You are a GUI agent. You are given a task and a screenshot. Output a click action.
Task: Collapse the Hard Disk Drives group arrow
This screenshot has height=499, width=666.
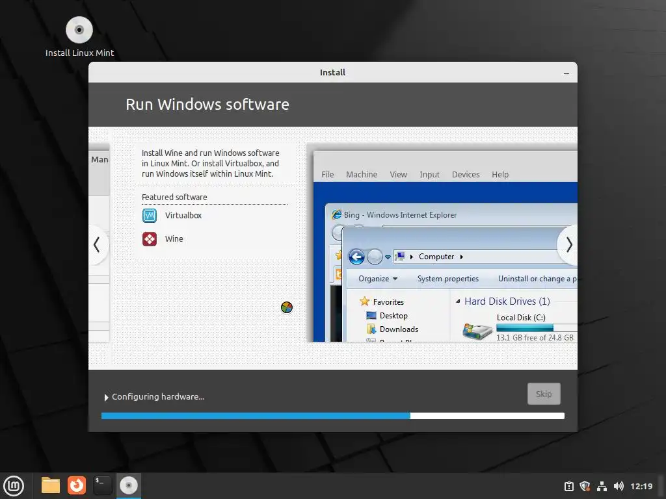pos(458,301)
